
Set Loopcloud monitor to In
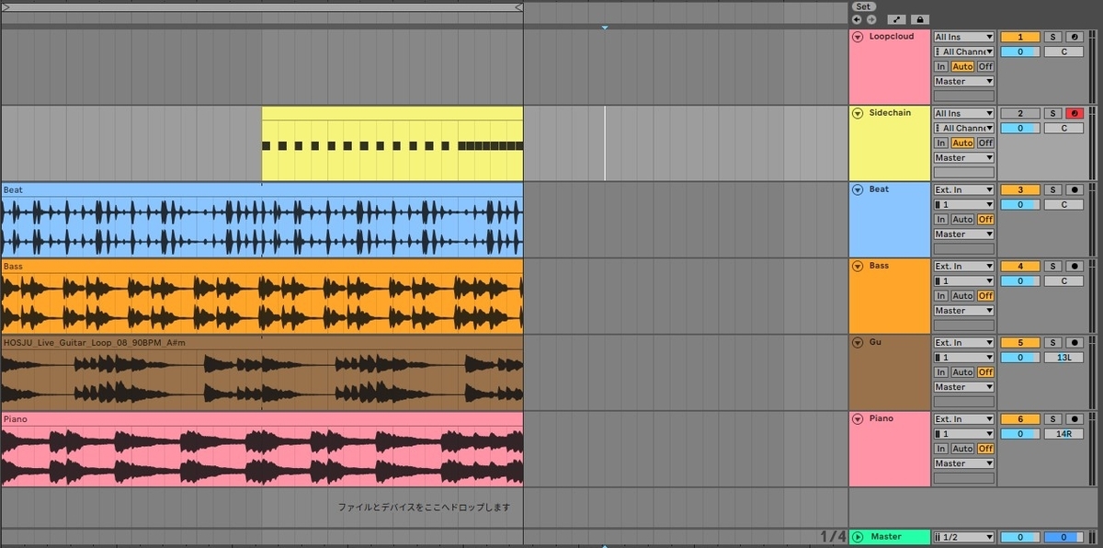[x=941, y=66]
